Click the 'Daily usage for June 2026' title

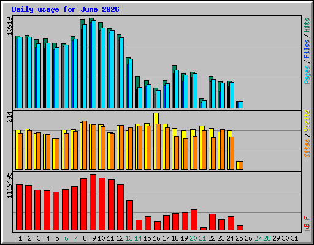click(x=66, y=9)
